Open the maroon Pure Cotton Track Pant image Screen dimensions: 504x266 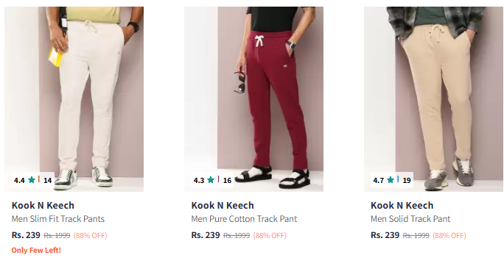253,99
